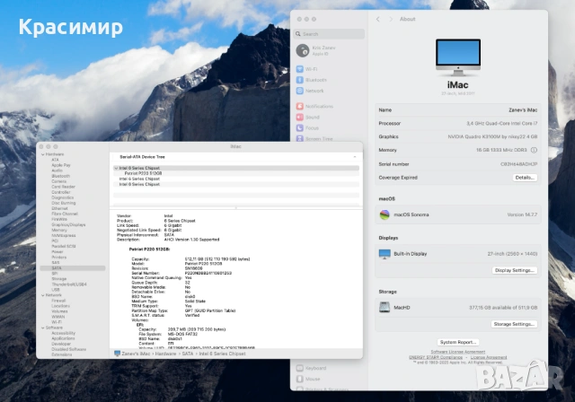Select Applications under Software
The height and width of the screenshot is (402, 575).
click(x=63, y=338)
